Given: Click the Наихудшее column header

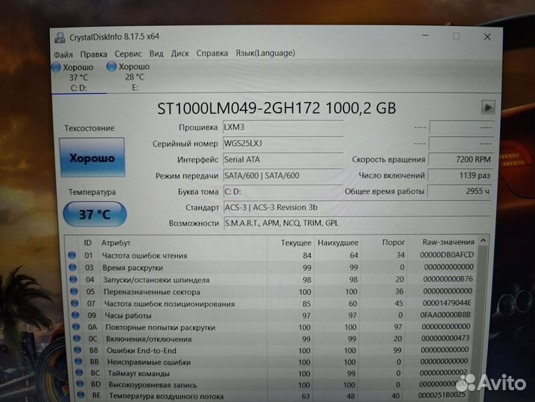Looking at the screenshot, I should tap(338, 243).
